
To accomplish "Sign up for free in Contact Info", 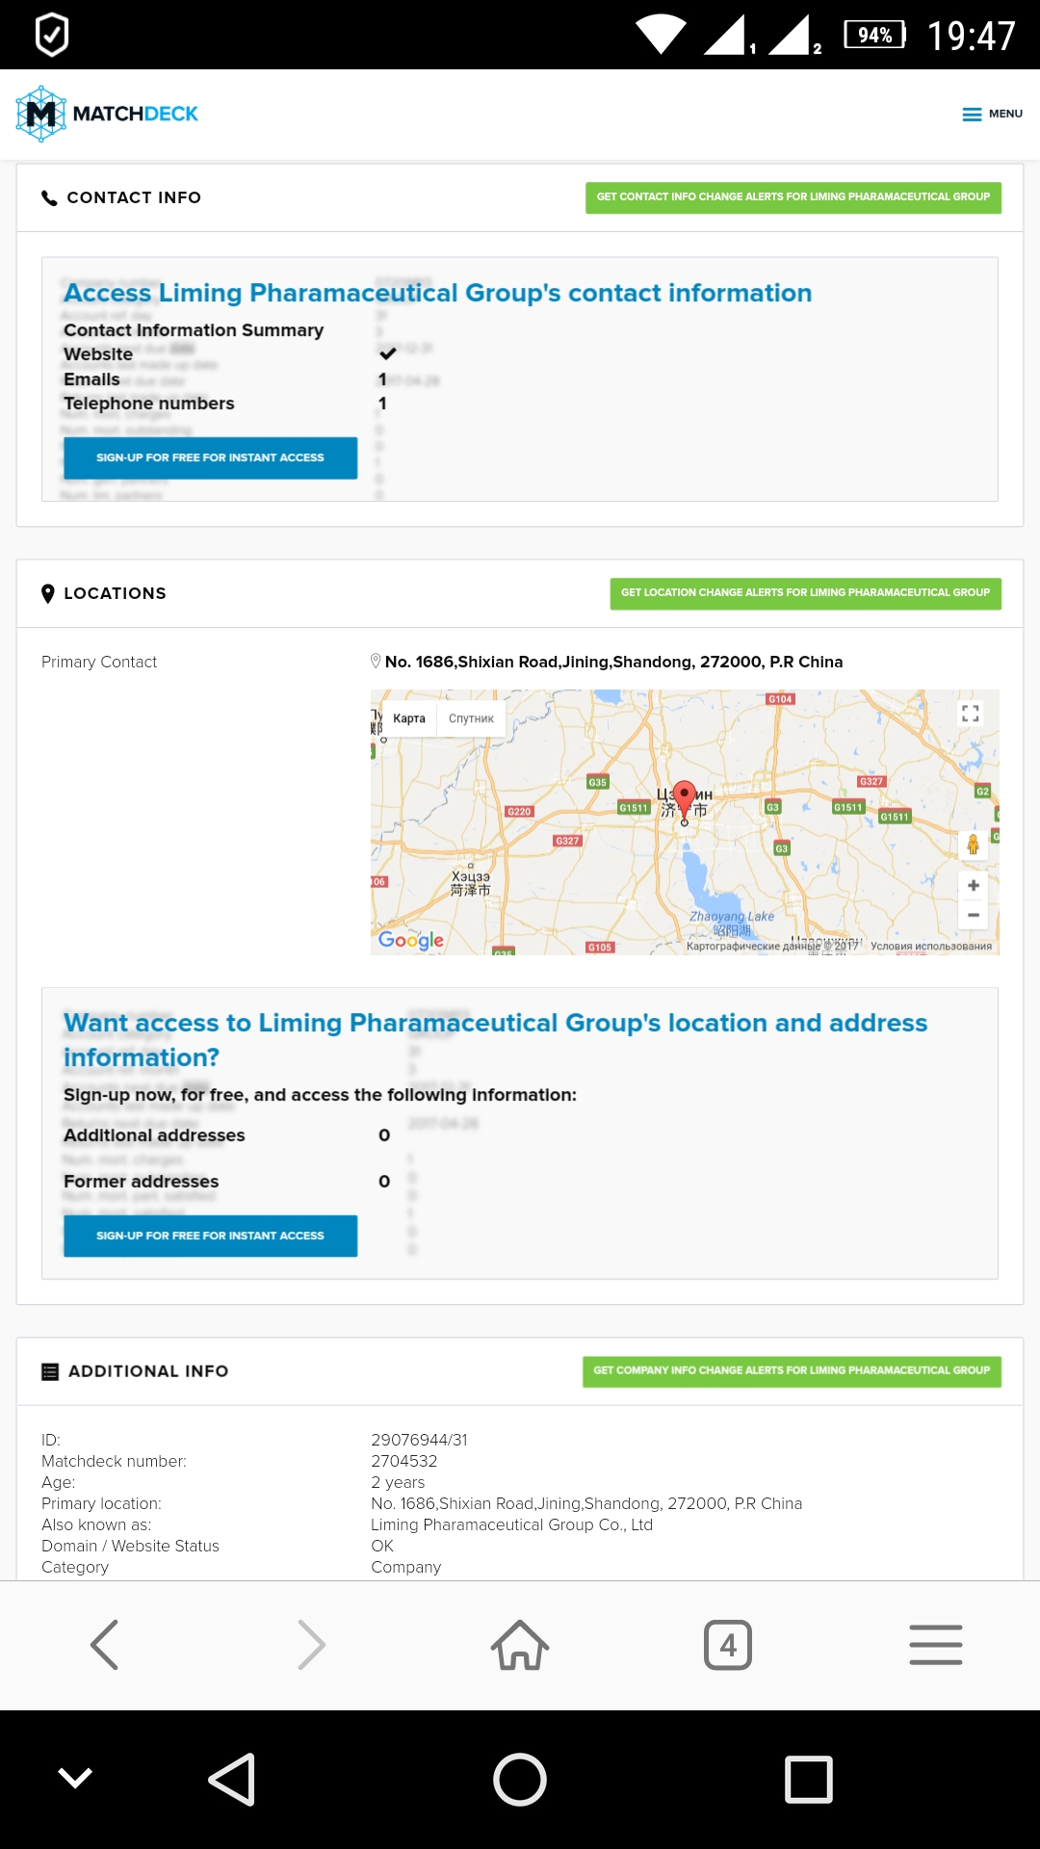I will 210,458.
